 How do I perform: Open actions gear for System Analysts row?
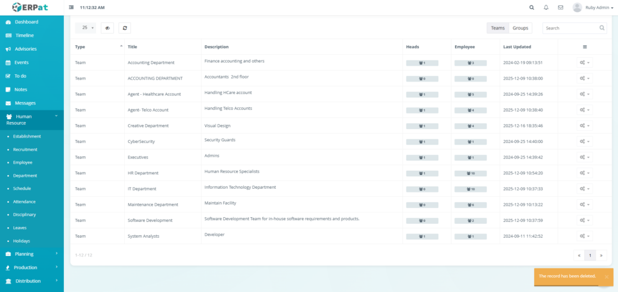[584, 236]
